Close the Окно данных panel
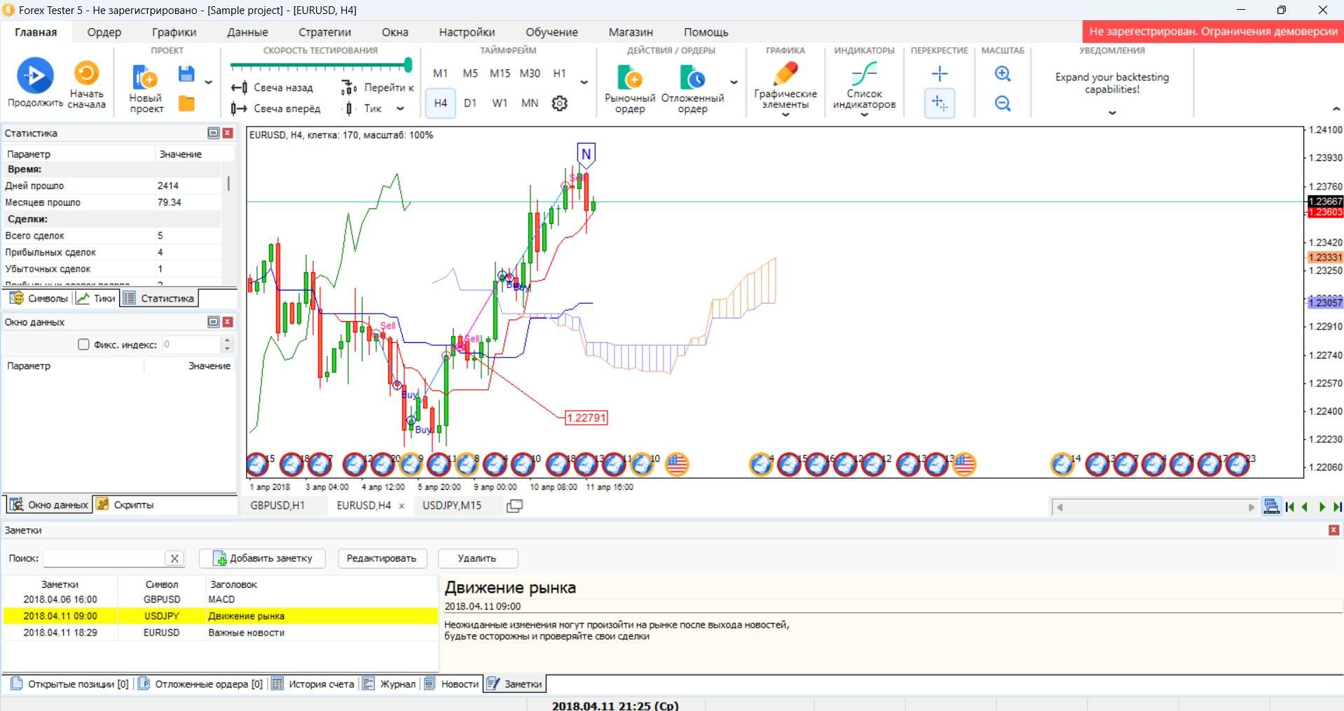The image size is (1344, 711). (228, 322)
